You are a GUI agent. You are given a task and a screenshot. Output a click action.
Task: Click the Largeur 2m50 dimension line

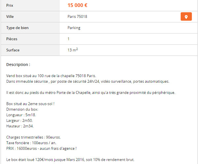19,120
